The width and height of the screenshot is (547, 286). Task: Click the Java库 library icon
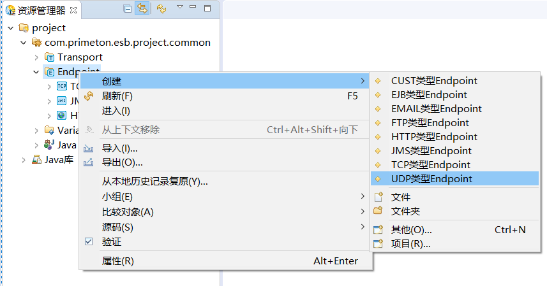(36, 160)
